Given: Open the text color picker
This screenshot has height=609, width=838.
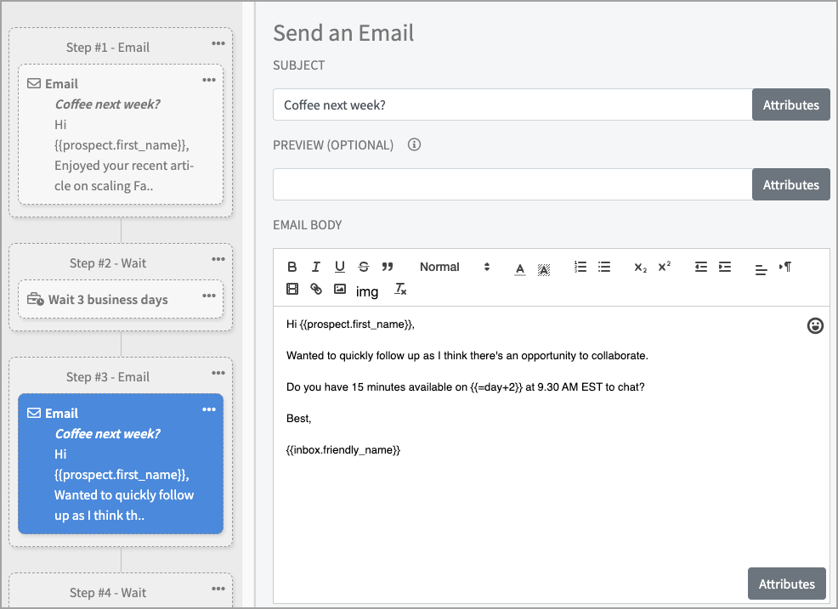Looking at the screenshot, I should (520, 268).
